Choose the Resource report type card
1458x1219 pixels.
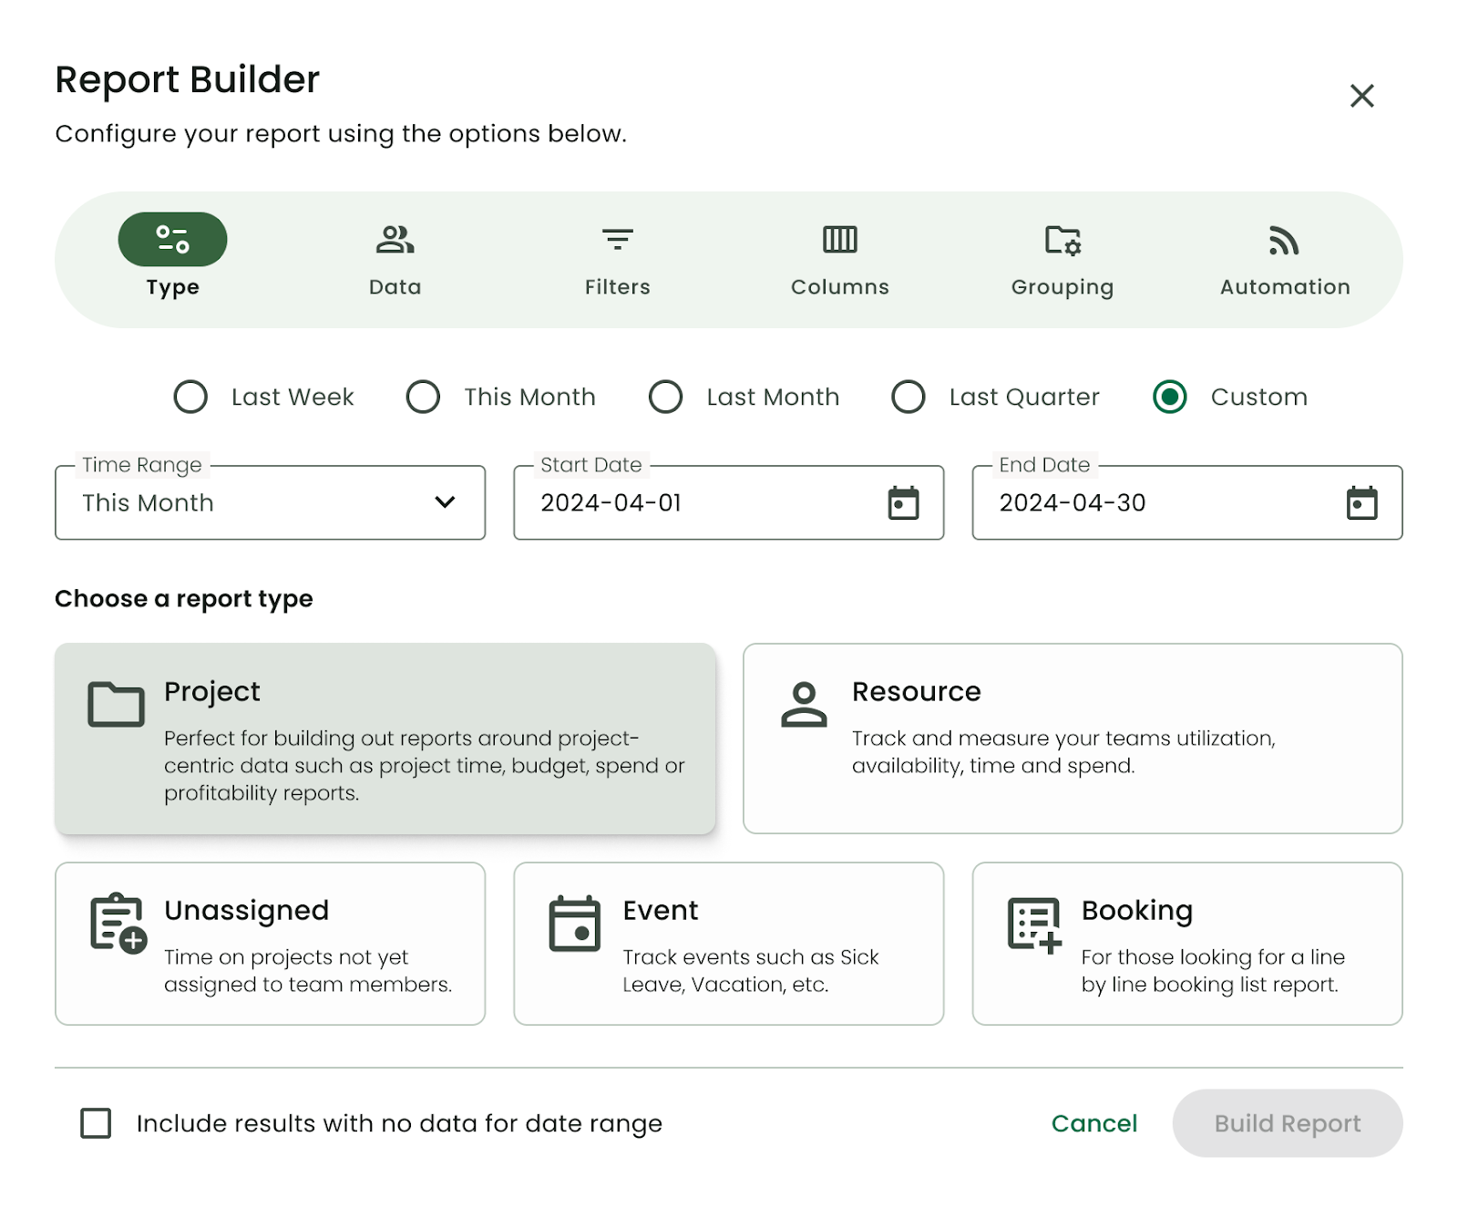coord(1072,738)
